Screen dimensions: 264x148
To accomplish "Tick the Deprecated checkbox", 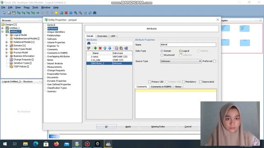I will (x=200, y=82).
